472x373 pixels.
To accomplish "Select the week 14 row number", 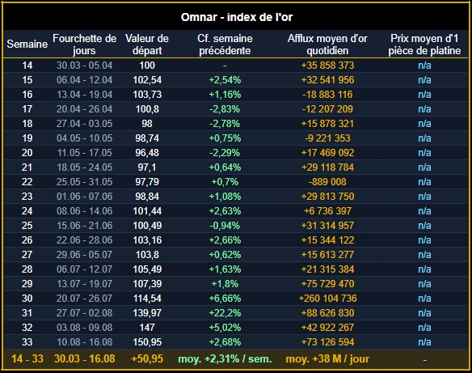I will click(x=27, y=66).
